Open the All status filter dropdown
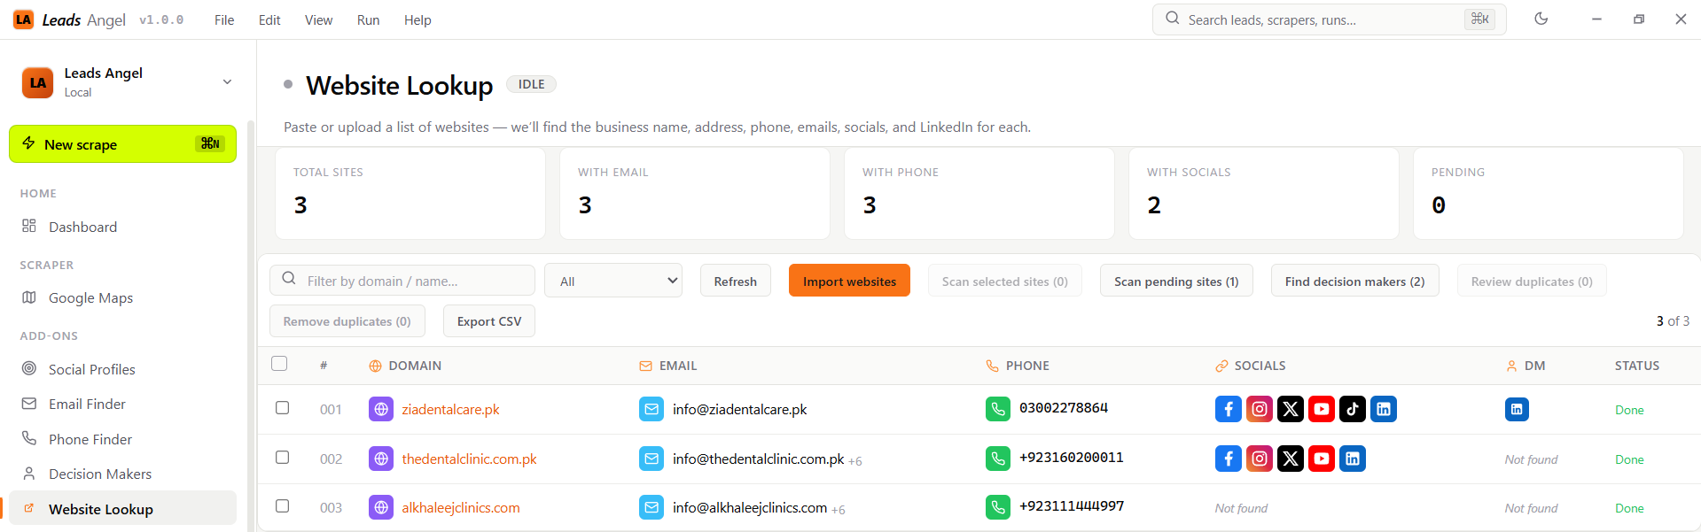The image size is (1701, 532). click(x=613, y=281)
